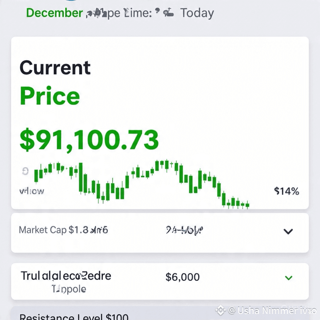The image size is (320, 320).
Task: Click the $91,100.73 price value
Action: point(89,140)
